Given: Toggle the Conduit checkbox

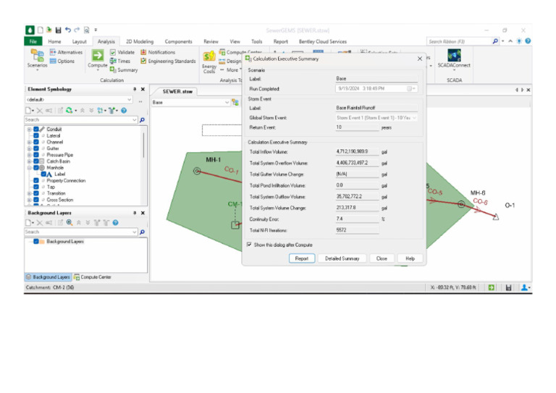Looking at the screenshot, I should 36,130.
